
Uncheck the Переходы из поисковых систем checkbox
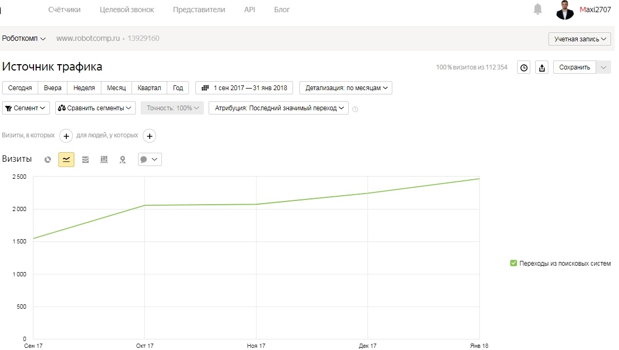tap(513, 263)
